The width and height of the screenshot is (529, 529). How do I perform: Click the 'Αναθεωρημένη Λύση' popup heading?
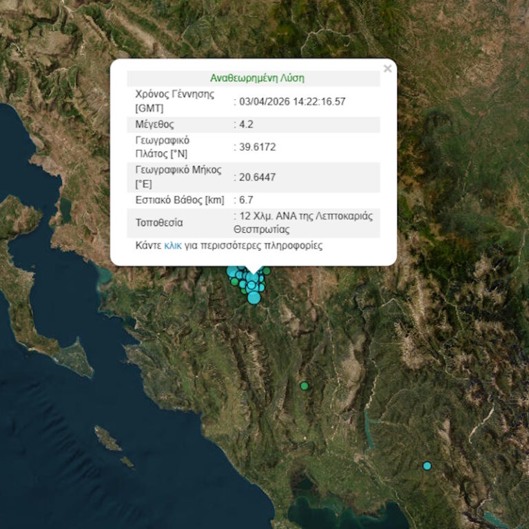256,78
